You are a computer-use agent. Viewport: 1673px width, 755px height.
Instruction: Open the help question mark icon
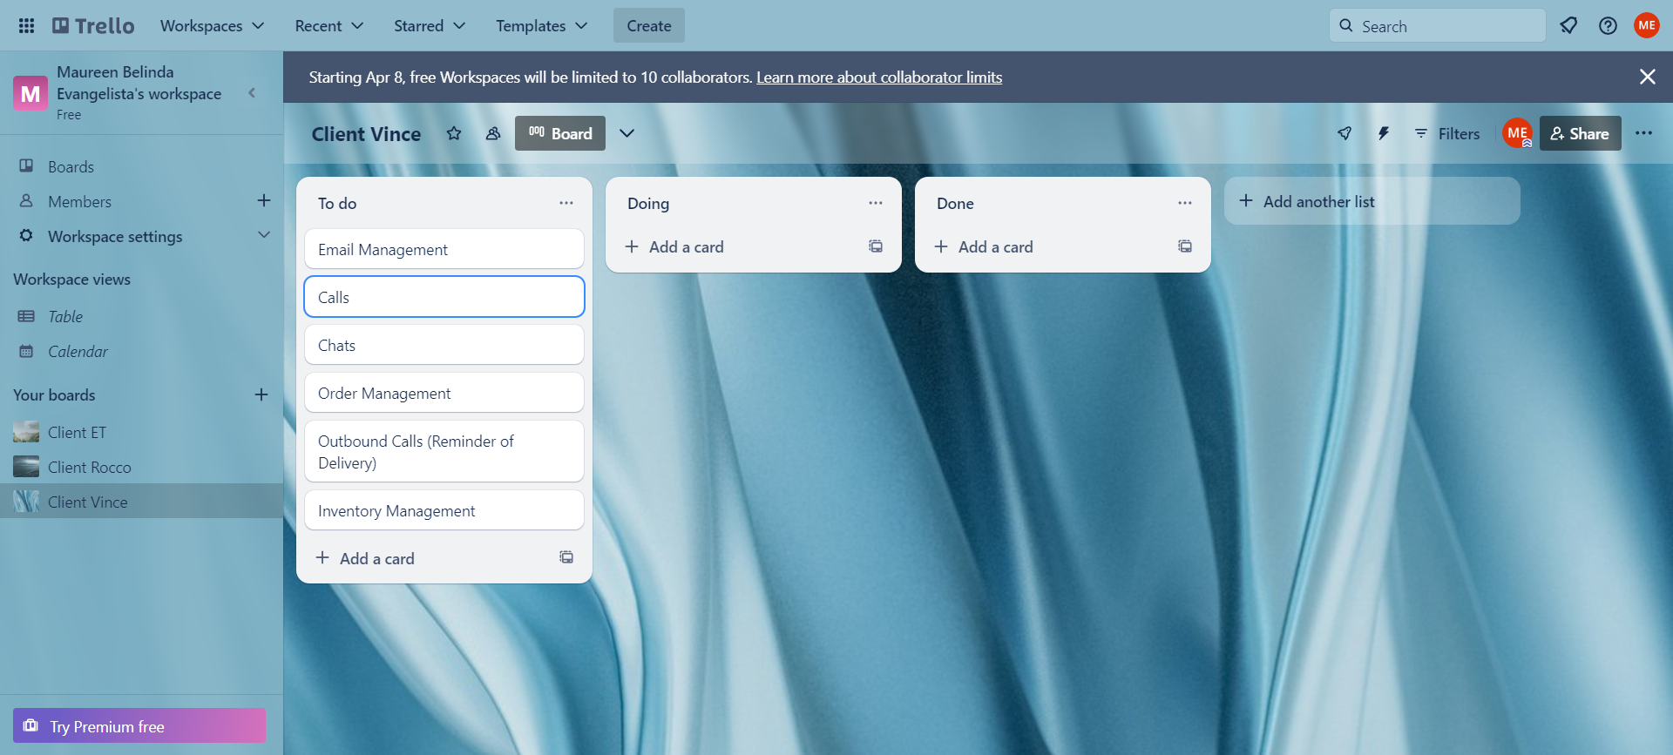(1608, 26)
